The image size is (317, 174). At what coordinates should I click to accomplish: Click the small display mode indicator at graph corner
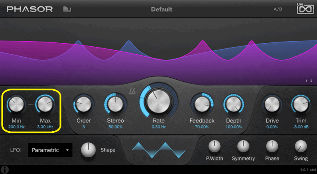point(309,81)
